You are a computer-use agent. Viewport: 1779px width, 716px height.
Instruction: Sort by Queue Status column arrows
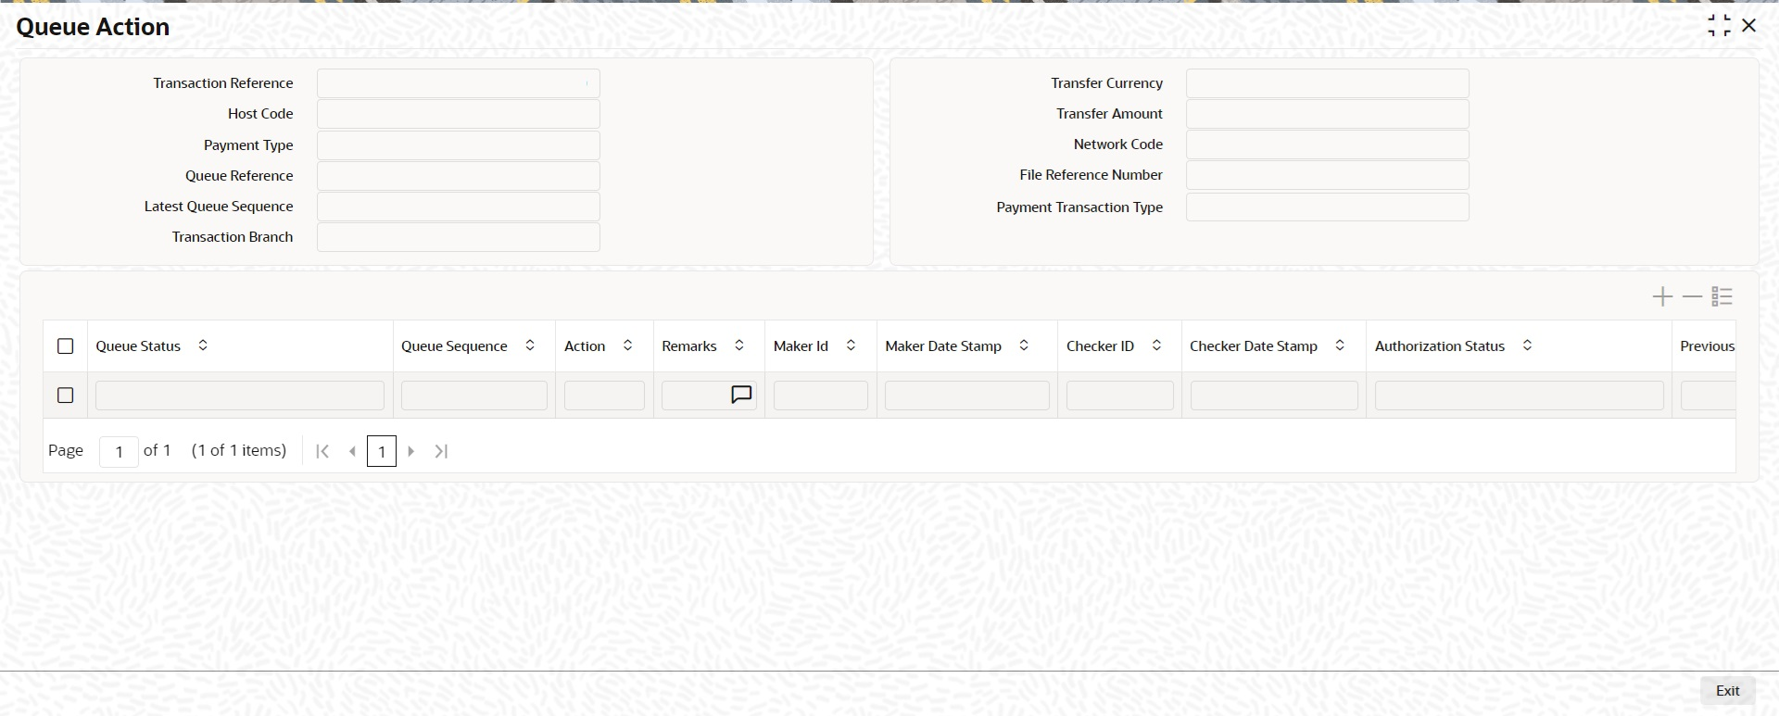[203, 345]
